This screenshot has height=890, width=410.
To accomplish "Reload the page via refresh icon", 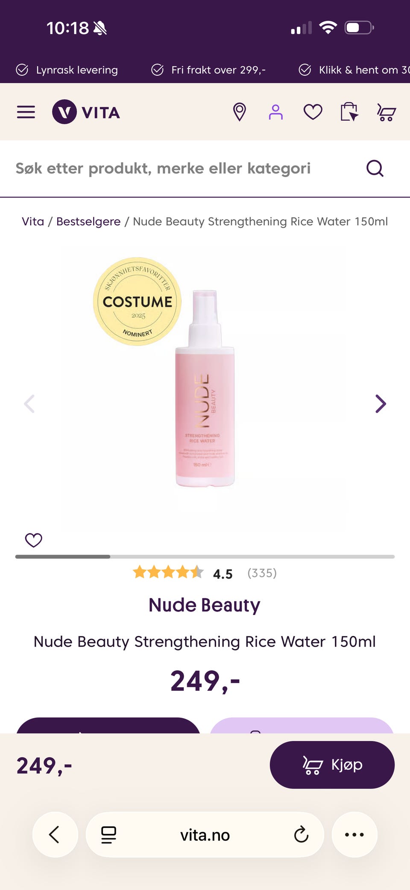I will (301, 834).
